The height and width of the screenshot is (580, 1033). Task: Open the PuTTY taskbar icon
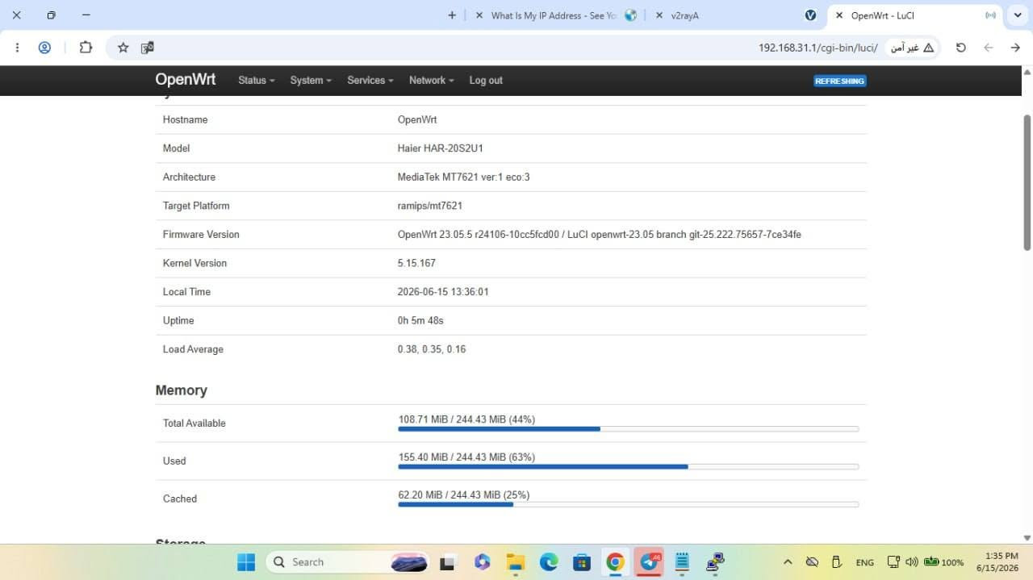(715, 562)
